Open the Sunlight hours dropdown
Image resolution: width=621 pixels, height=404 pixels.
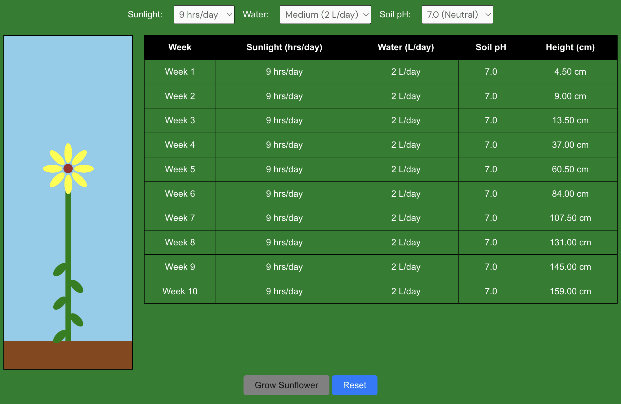pyautogui.click(x=204, y=15)
